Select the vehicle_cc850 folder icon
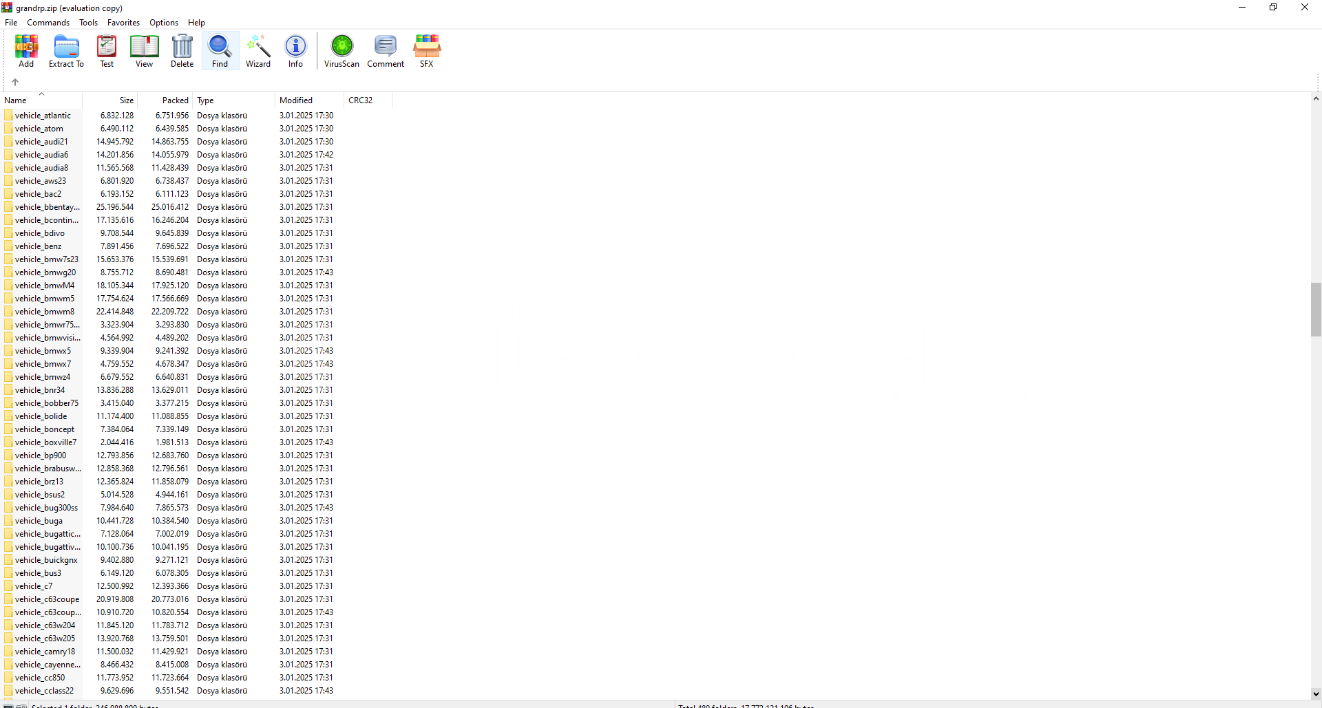 [8, 678]
